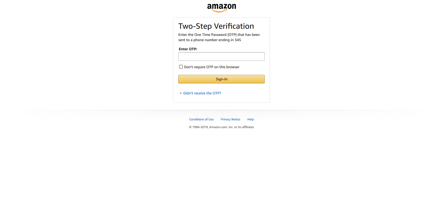This screenshot has width=443, height=217.
Task: Open "Didn't receive the OTP?" link
Action: click(x=202, y=93)
